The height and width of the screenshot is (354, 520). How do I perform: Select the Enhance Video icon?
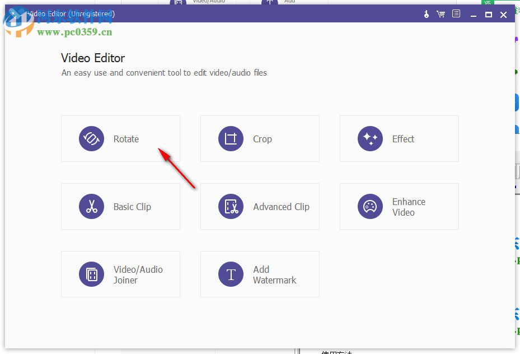370,206
